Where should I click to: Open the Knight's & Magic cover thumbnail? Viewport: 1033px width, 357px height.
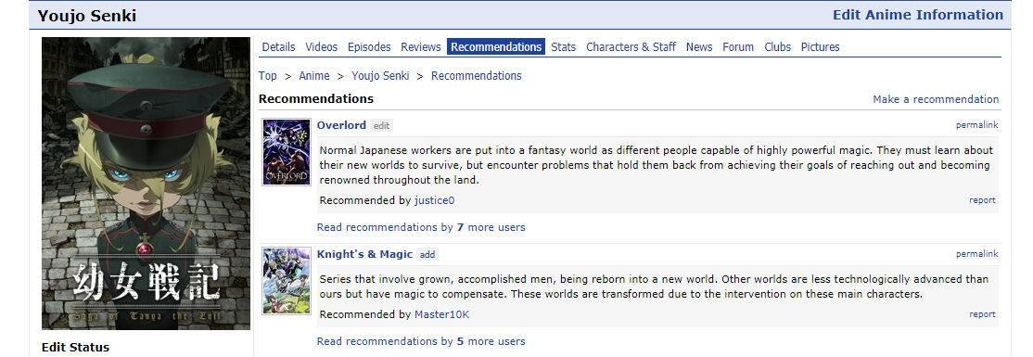pos(286,281)
